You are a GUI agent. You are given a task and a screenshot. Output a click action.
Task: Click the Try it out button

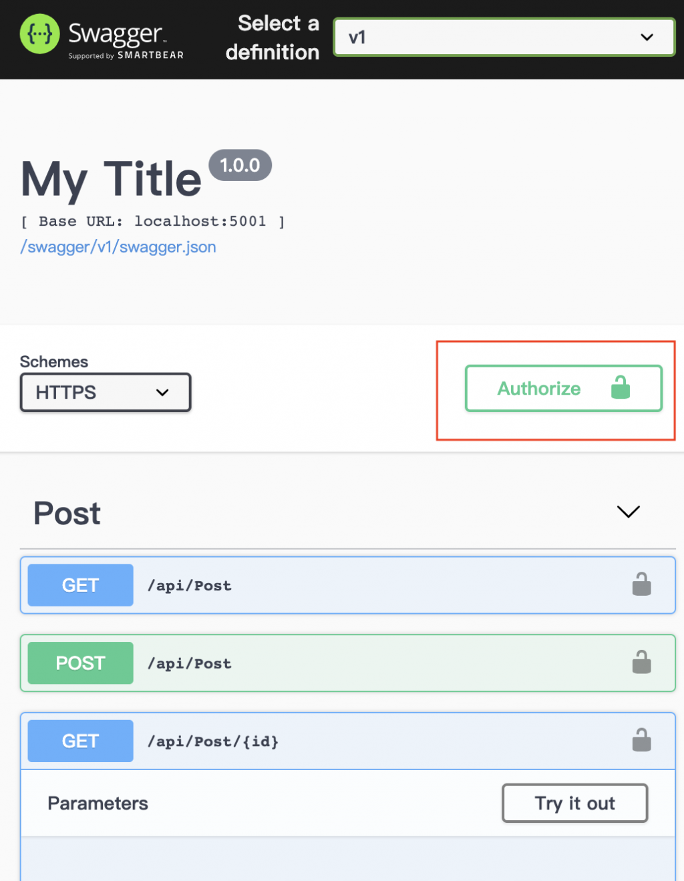(574, 803)
